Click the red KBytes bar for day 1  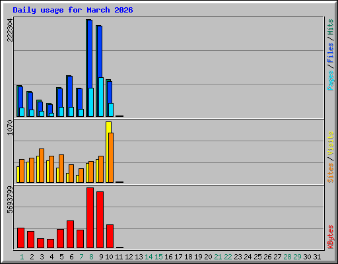(20, 238)
